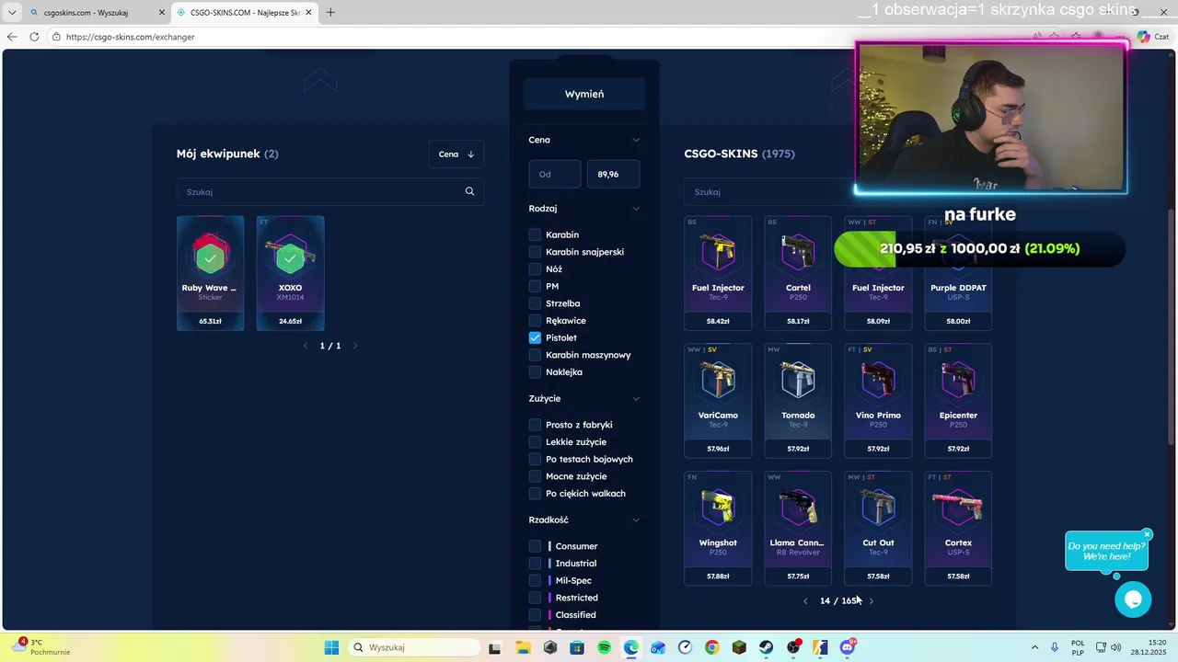Viewport: 1178px width, 662px height.
Task: Open Steam from the taskbar
Action: tap(767, 647)
